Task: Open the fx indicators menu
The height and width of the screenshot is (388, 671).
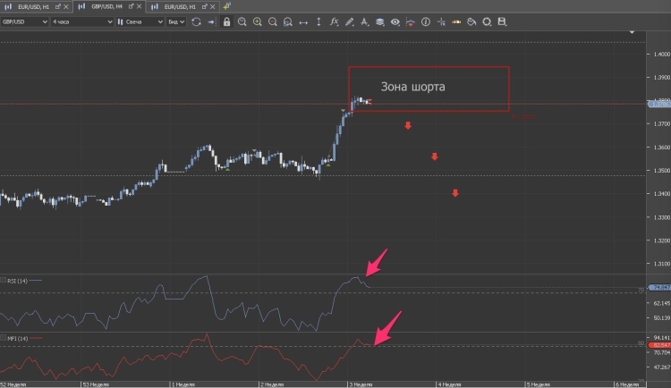Action: point(334,21)
